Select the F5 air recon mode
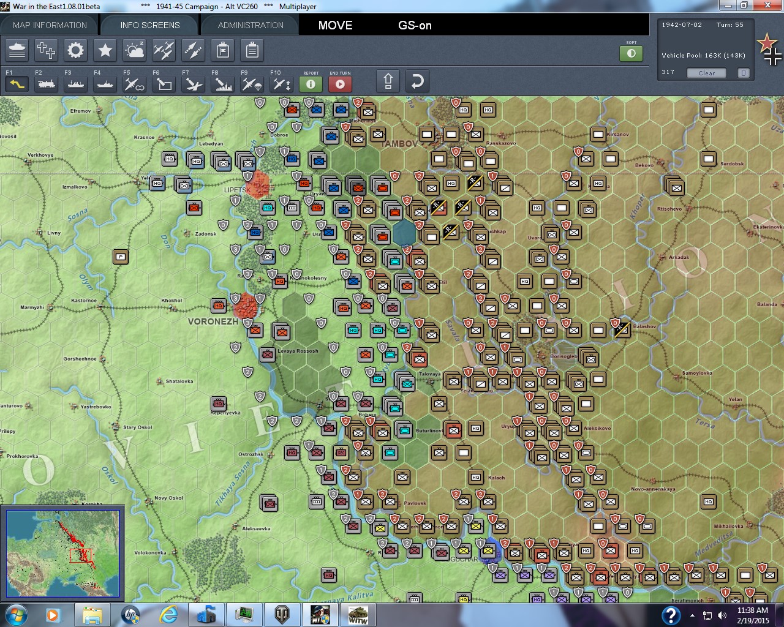The image size is (784, 627). 135,84
